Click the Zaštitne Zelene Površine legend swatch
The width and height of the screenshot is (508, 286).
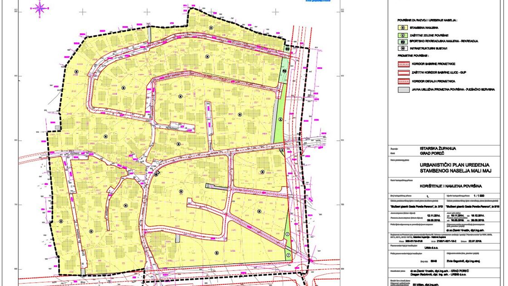[x=403, y=35]
